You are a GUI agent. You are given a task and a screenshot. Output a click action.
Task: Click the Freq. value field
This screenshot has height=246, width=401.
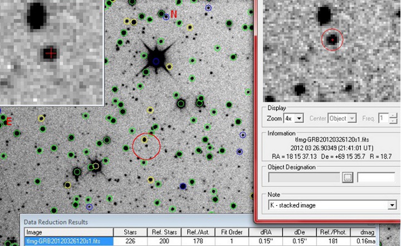click(x=383, y=119)
